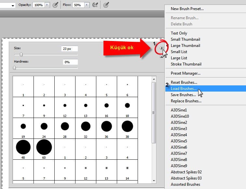Open the blend mode dropdown arrow
The height and width of the screenshot is (189, 246).
coord(13,6)
